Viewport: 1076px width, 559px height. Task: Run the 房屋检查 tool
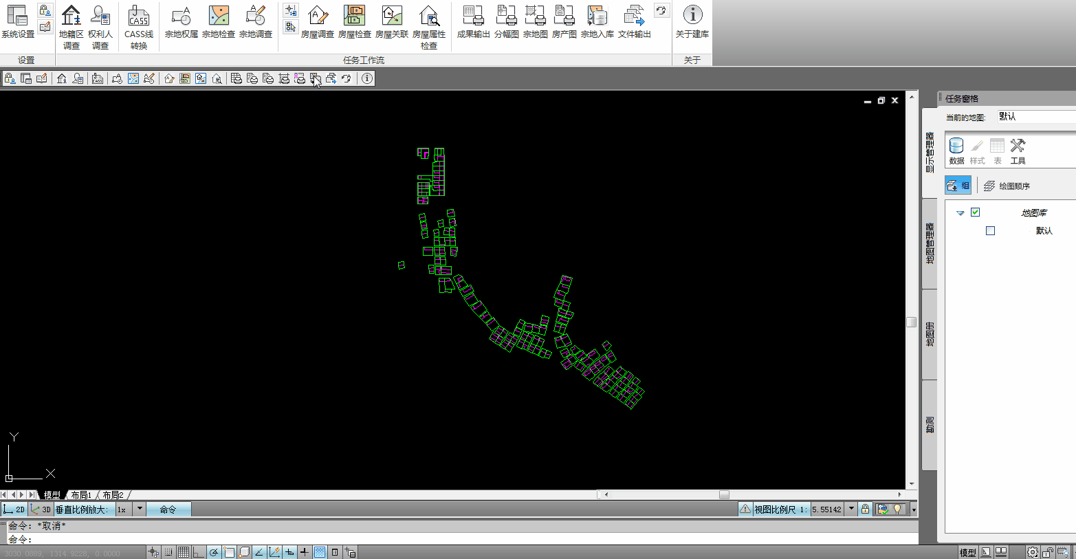[x=355, y=22]
